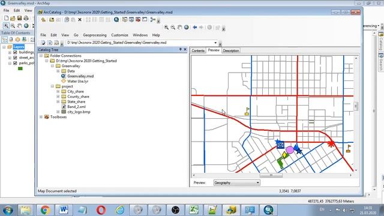Screen dimensions: 384x216
Task: Select Zoom In tool in ArcMap window
Action: 6,25
